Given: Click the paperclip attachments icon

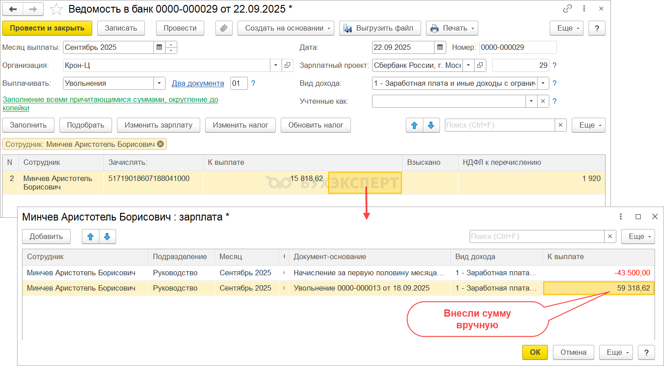Looking at the screenshot, I should pos(224,28).
